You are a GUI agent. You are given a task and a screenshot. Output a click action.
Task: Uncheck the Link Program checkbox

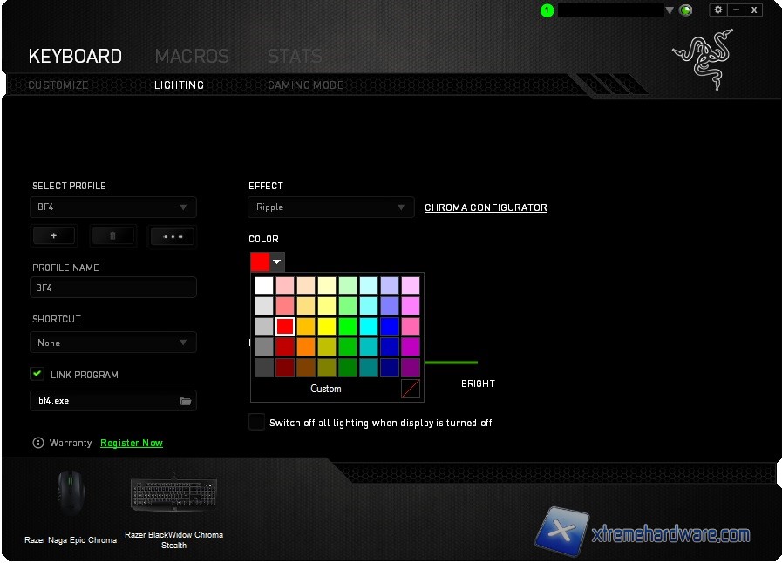(x=37, y=374)
